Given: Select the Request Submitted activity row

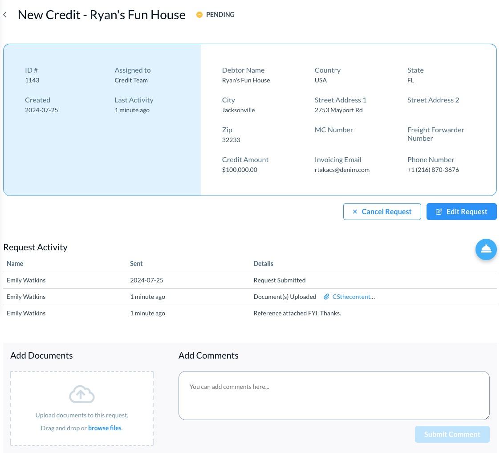Looking at the screenshot, I should pyautogui.click(x=249, y=280).
